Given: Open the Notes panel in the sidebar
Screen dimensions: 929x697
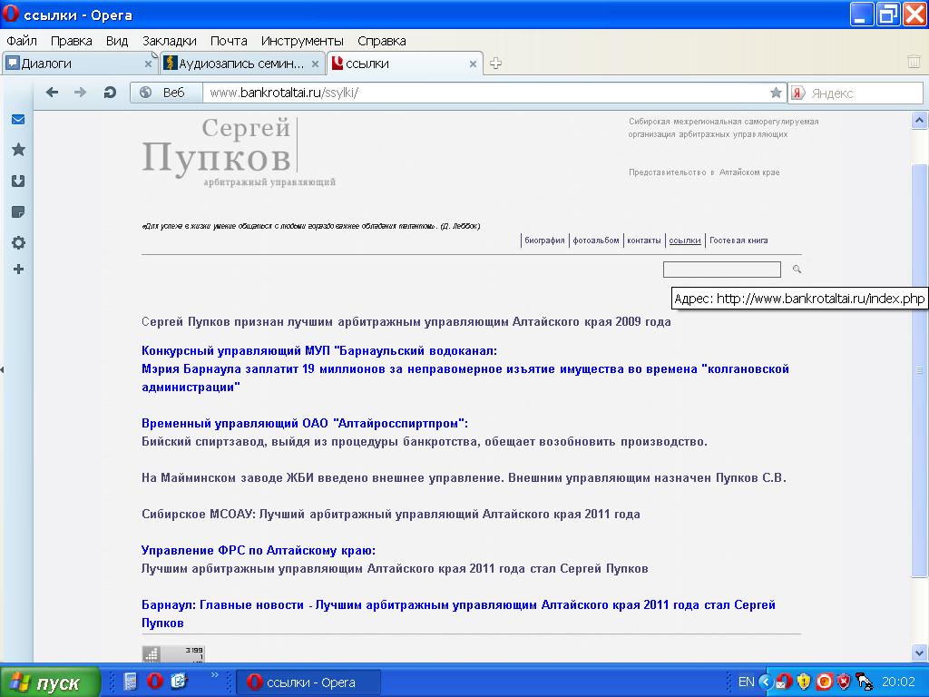Looking at the screenshot, I should tap(18, 211).
